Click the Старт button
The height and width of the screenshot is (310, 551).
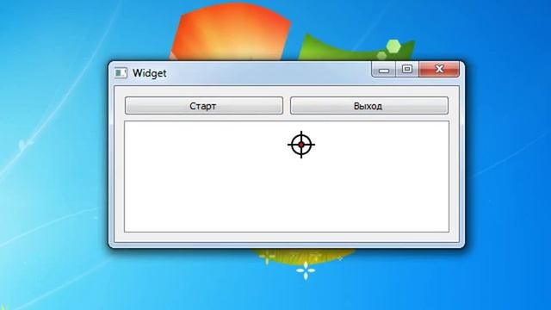coord(204,106)
